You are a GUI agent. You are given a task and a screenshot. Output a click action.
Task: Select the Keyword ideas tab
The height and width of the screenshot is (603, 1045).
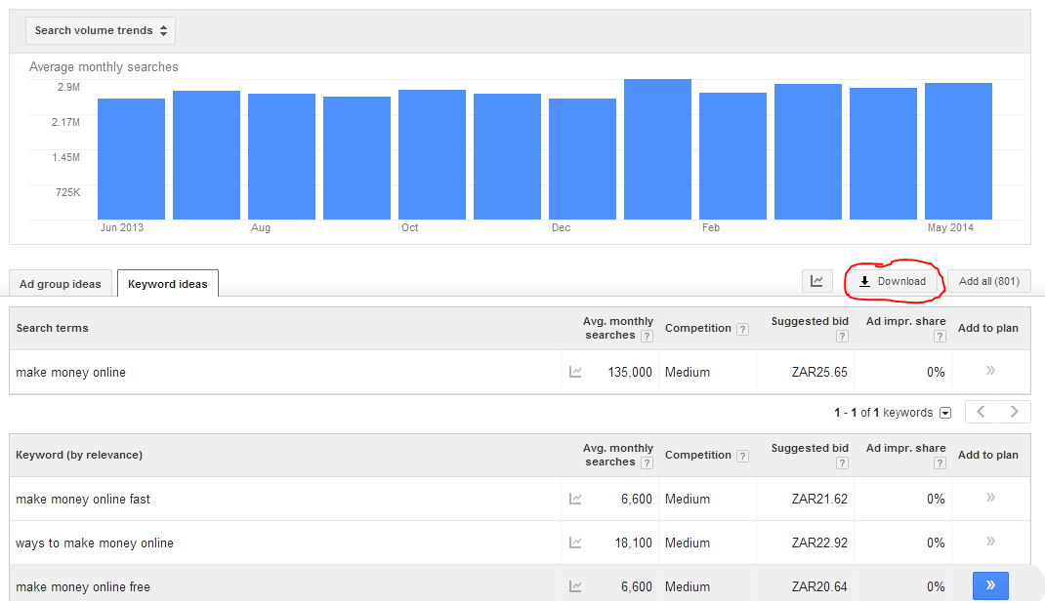168,284
